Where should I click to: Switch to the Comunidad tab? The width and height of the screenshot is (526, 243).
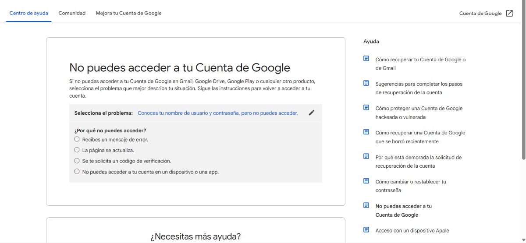click(x=72, y=13)
